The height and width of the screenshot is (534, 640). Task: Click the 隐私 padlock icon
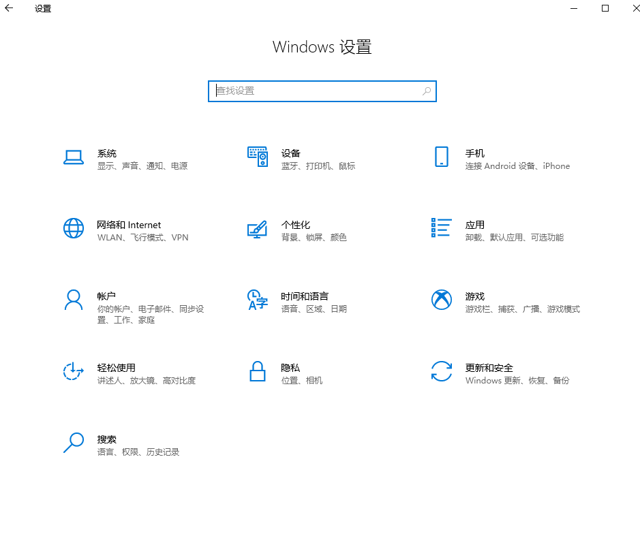258,371
